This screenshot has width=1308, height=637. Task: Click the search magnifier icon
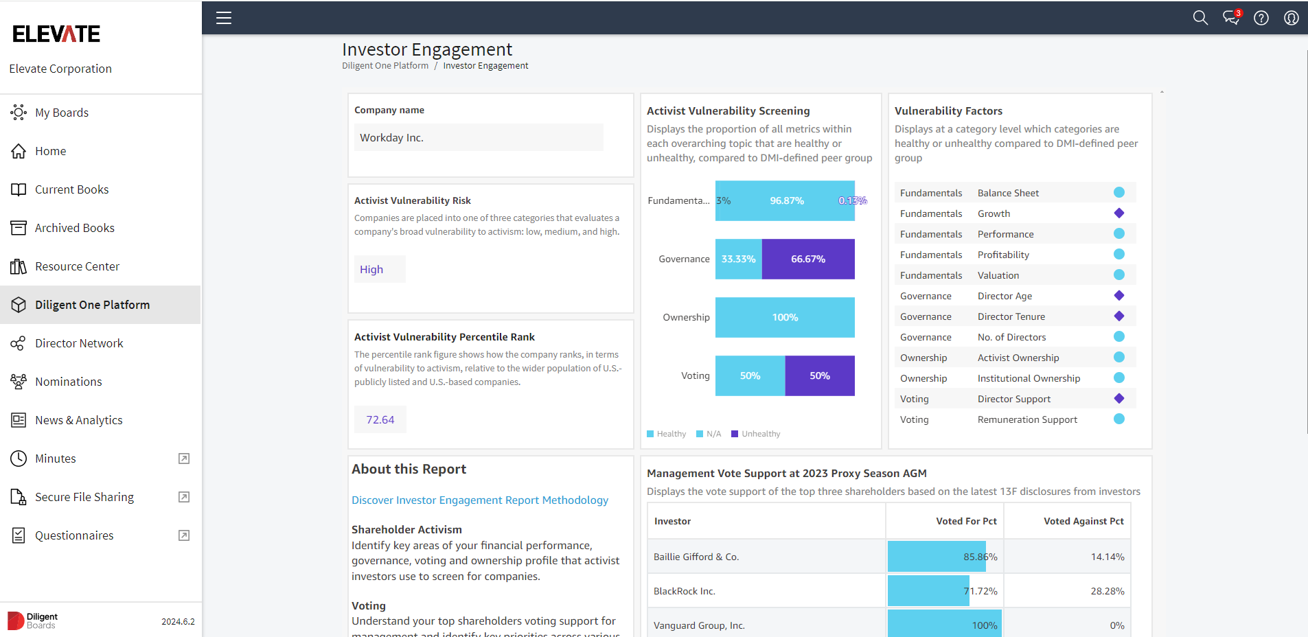pyautogui.click(x=1200, y=18)
